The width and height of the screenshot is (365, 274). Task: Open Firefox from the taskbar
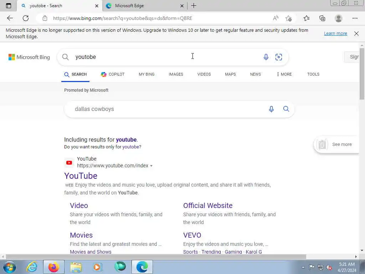[54, 267]
